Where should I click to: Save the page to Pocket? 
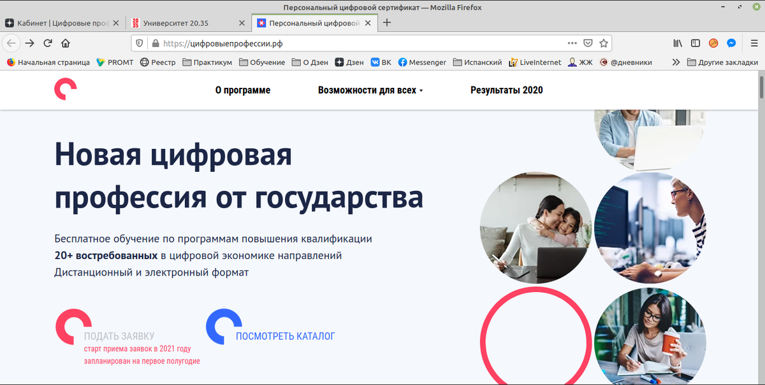click(588, 43)
